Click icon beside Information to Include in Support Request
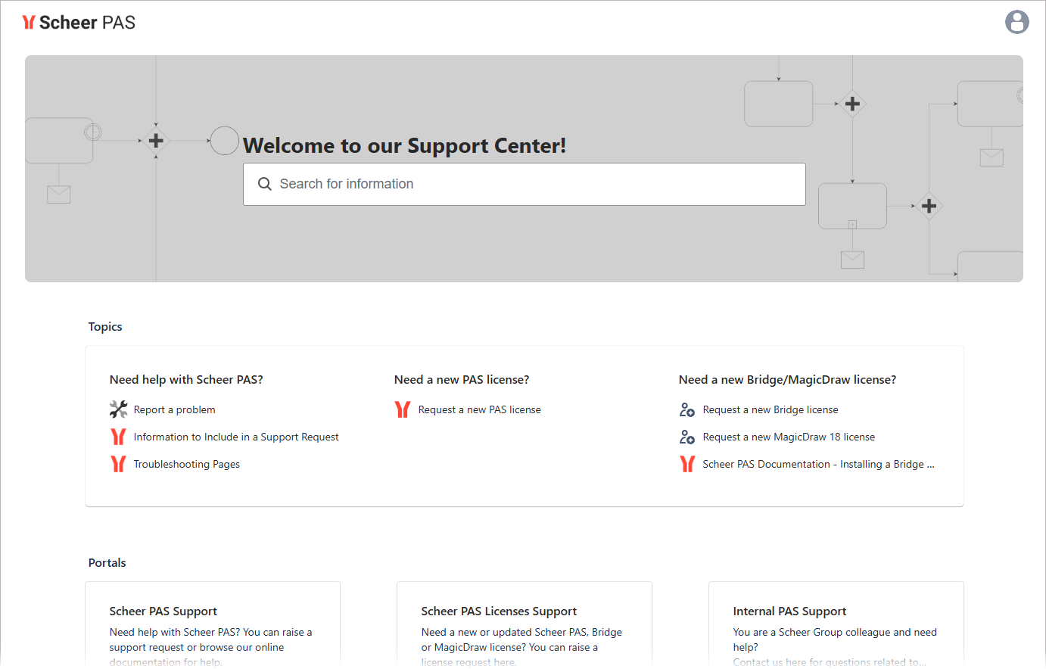This screenshot has width=1046, height=669. coord(118,437)
